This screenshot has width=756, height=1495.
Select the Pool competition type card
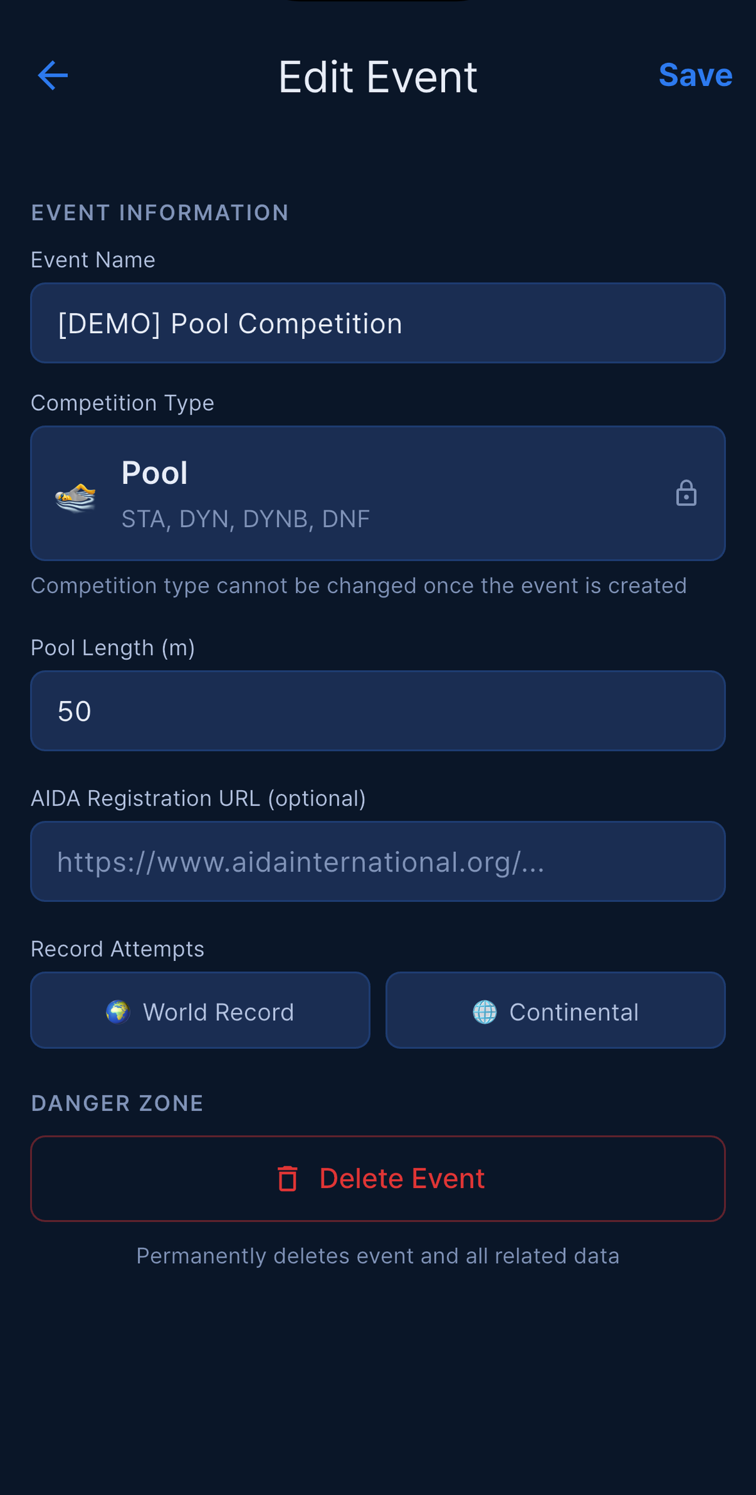[x=378, y=493]
